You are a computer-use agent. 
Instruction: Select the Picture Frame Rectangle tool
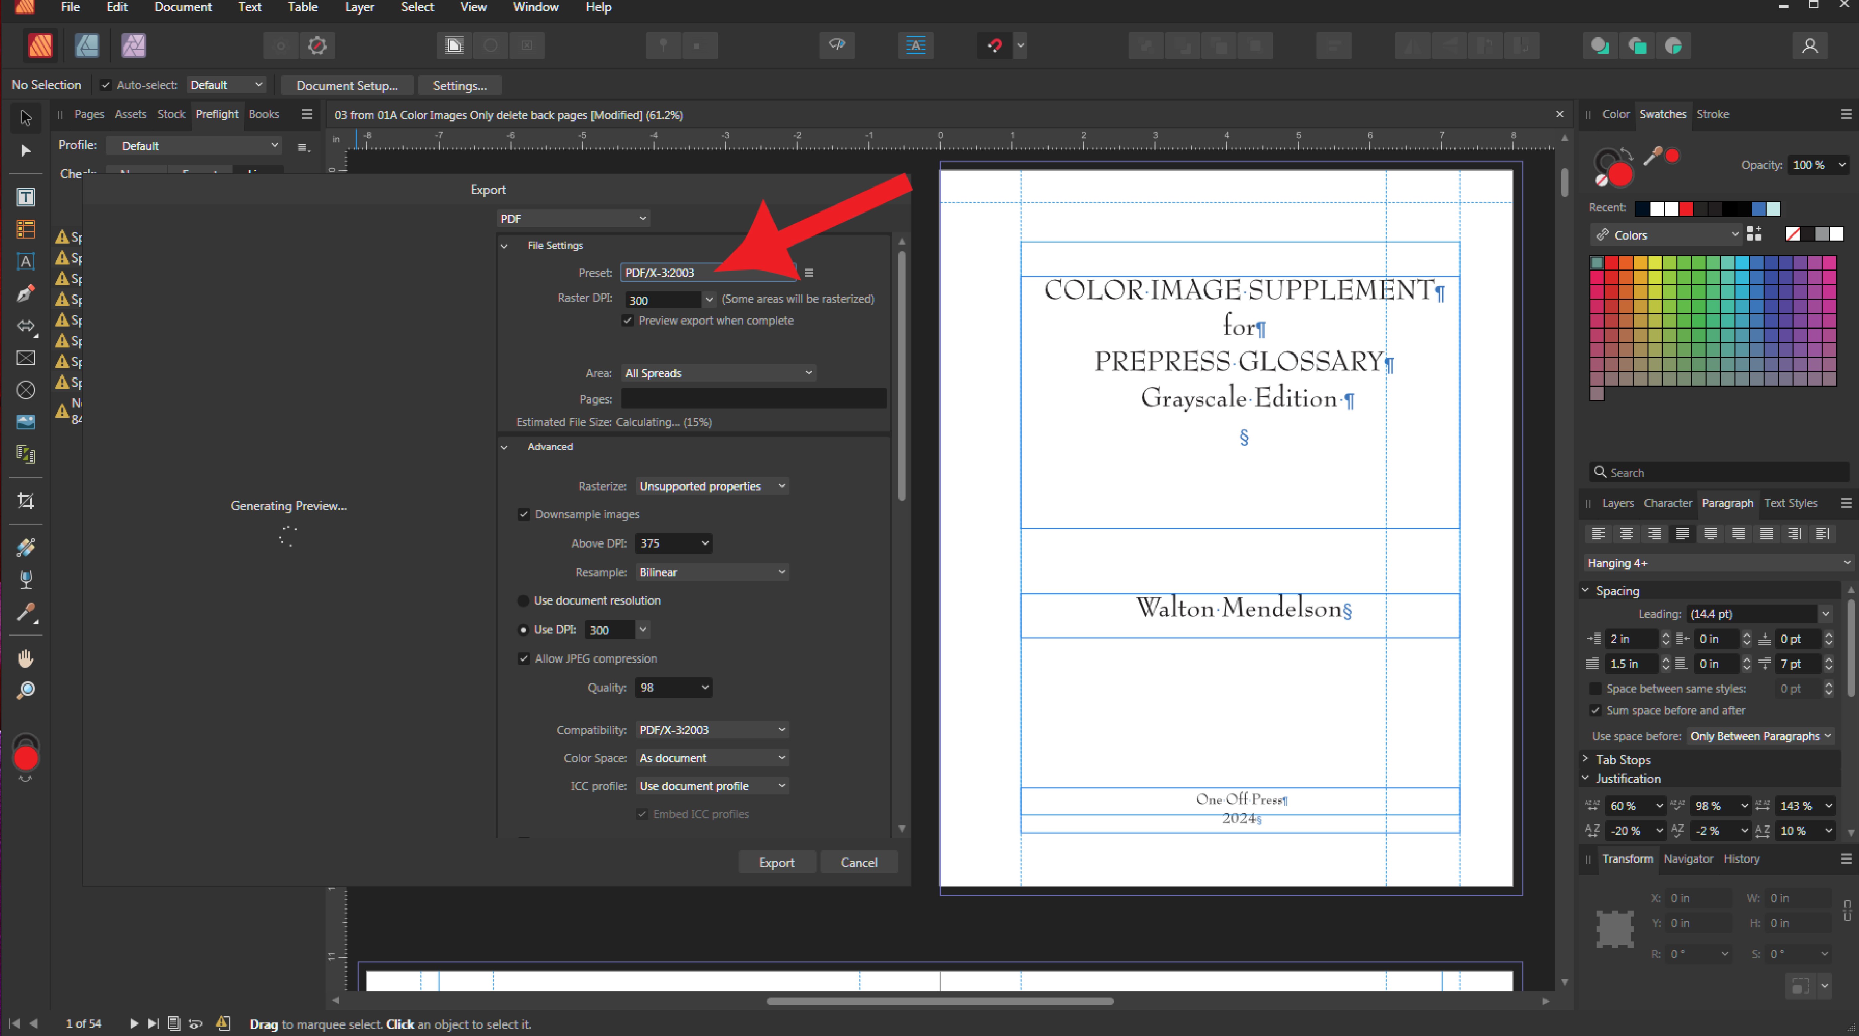pos(26,358)
